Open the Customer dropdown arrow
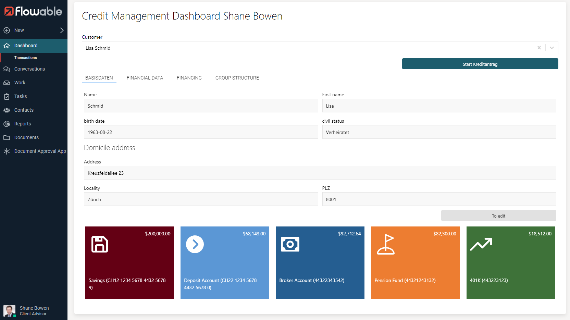The image size is (570, 320). point(552,48)
